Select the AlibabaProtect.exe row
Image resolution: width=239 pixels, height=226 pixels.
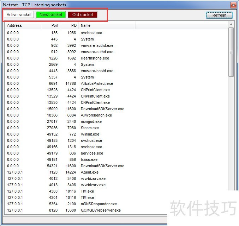point(116,83)
